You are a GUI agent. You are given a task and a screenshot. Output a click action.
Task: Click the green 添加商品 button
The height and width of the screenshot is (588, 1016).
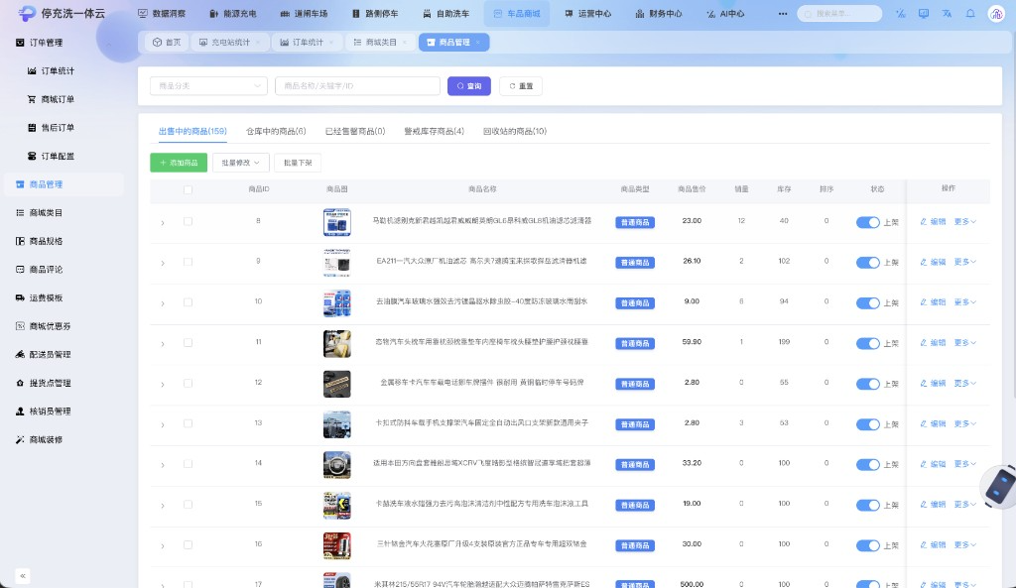point(179,163)
